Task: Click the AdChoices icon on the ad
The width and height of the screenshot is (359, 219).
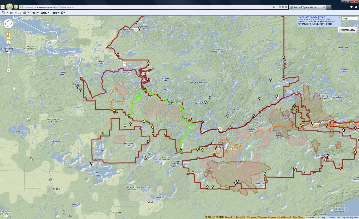Action: coord(340,17)
